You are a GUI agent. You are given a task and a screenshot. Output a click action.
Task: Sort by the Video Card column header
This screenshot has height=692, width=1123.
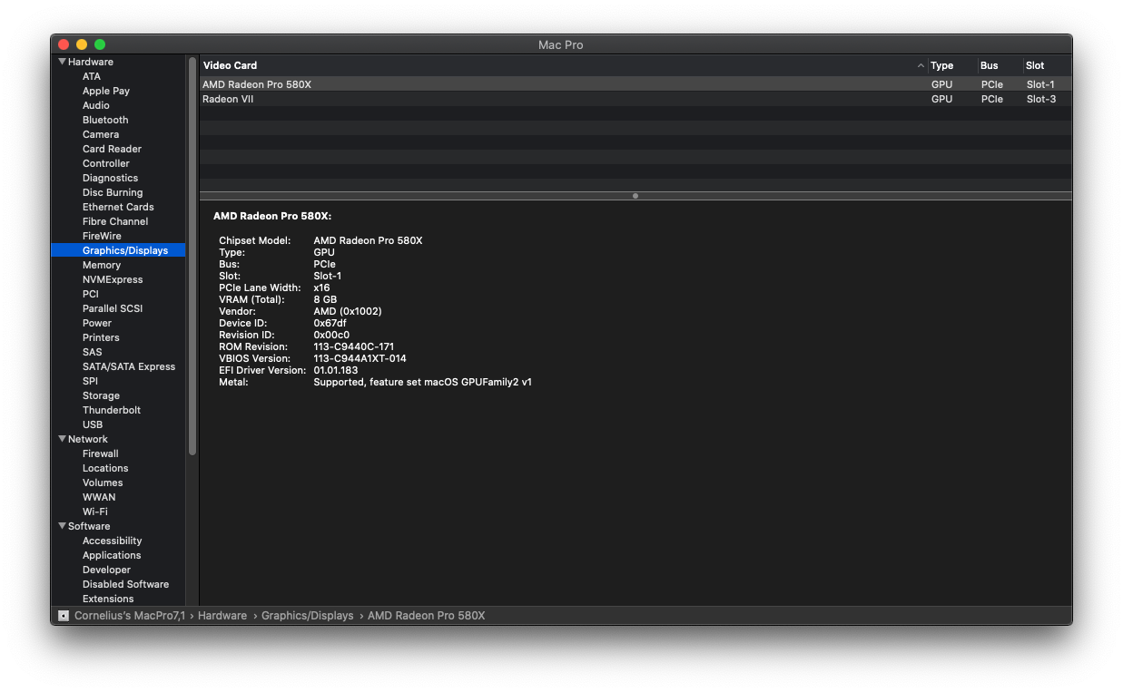point(230,65)
